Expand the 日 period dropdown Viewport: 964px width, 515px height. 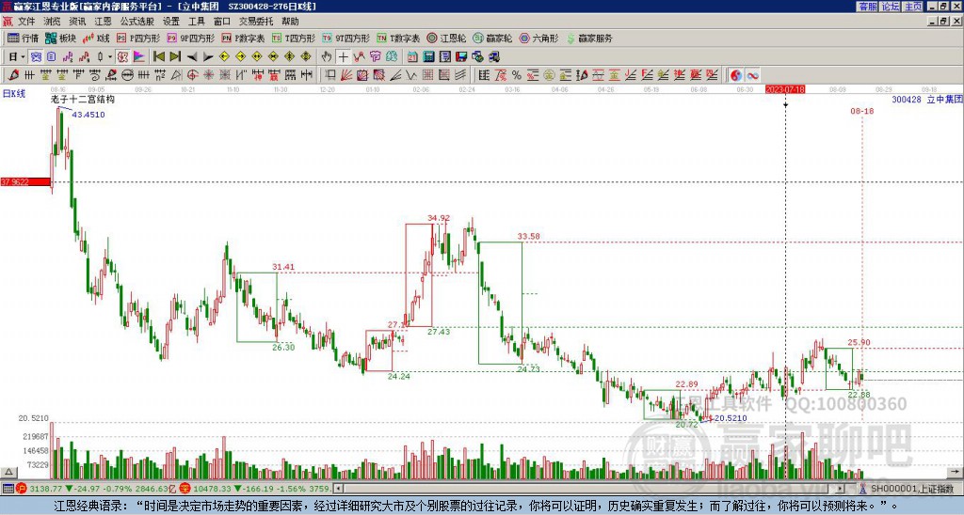(23, 56)
